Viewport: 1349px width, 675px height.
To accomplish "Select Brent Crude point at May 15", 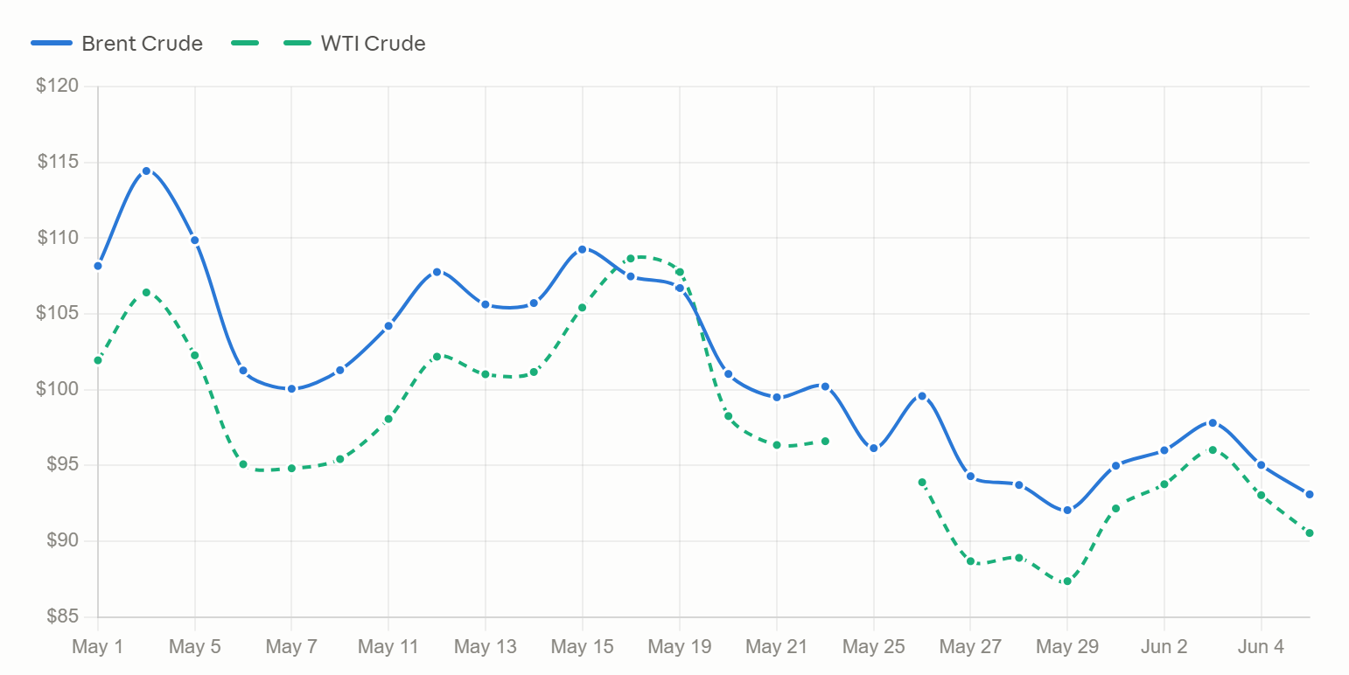I will click(x=582, y=249).
